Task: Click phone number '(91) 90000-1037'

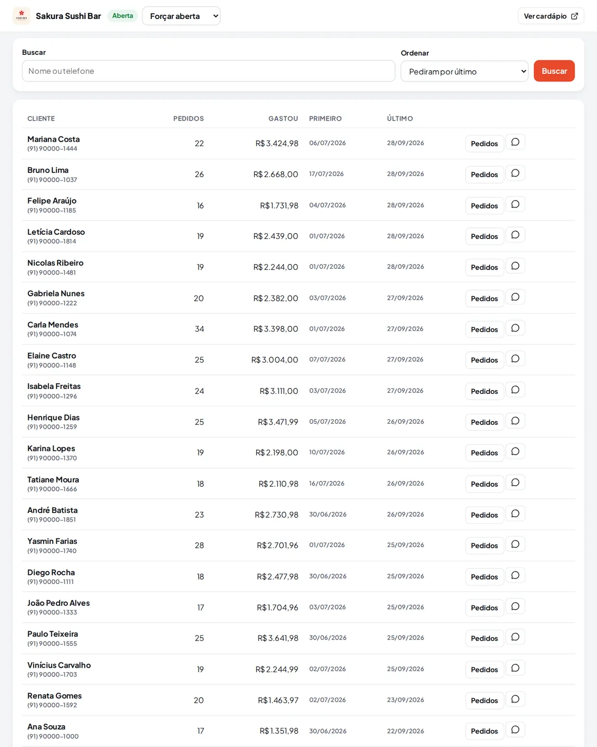Action: point(52,180)
